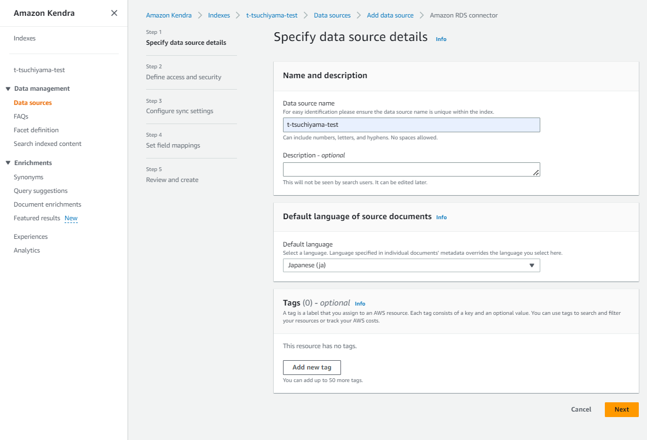Image resolution: width=647 pixels, height=440 pixels.
Task: Navigate to Featured results page
Action: pyautogui.click(x=37, y=218)
